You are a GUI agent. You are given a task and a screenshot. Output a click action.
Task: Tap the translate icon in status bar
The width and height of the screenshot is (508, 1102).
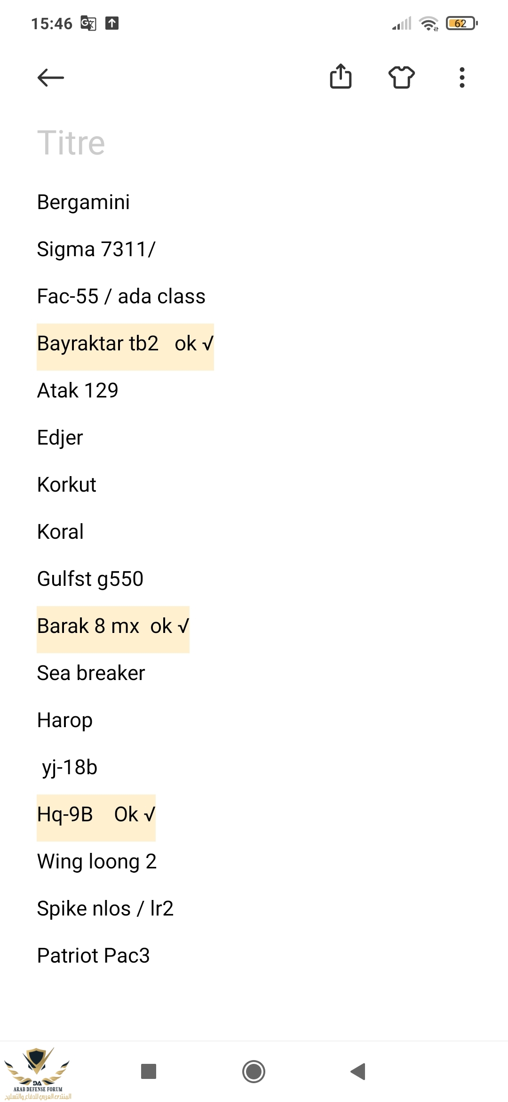88,23
